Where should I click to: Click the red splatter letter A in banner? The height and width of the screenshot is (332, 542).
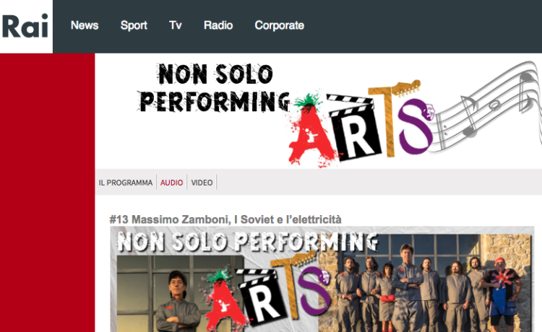click(311, 133)
